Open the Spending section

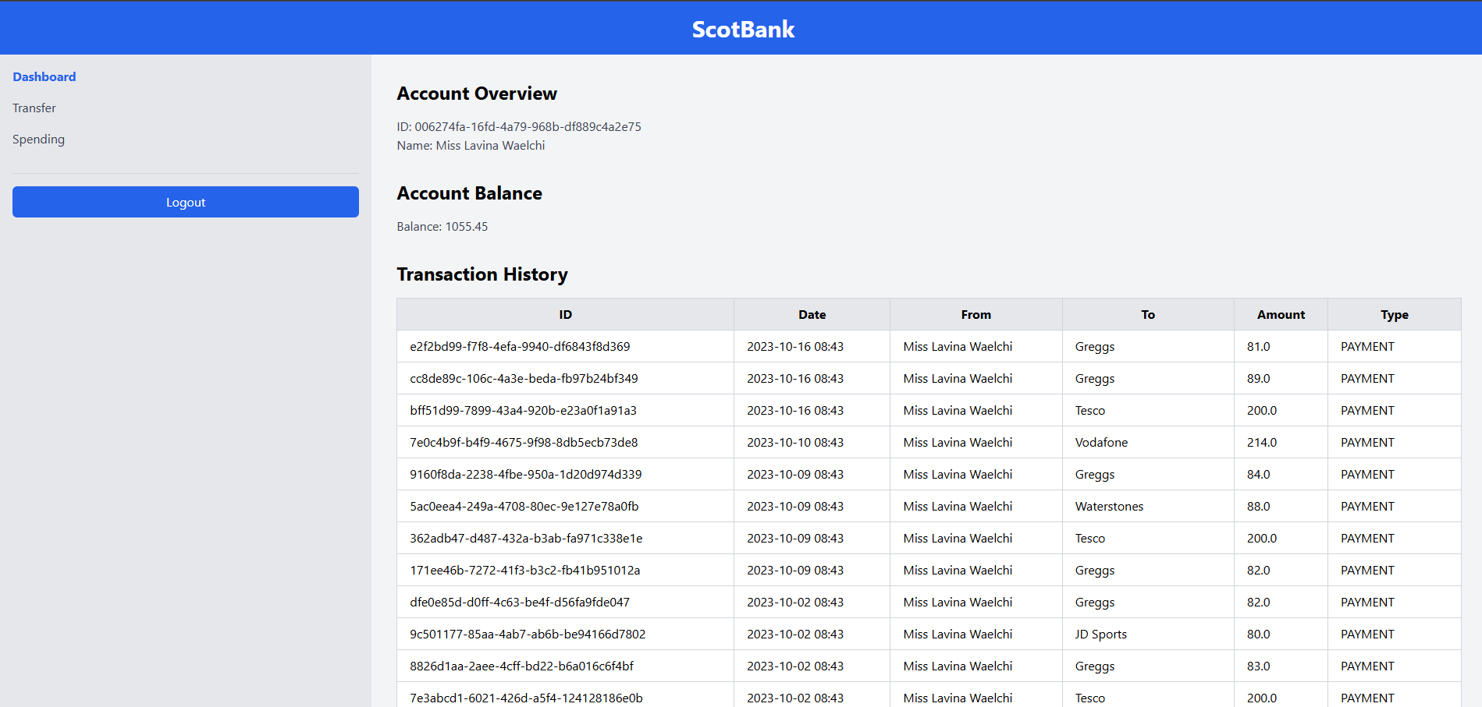click(x=38, y=139)
